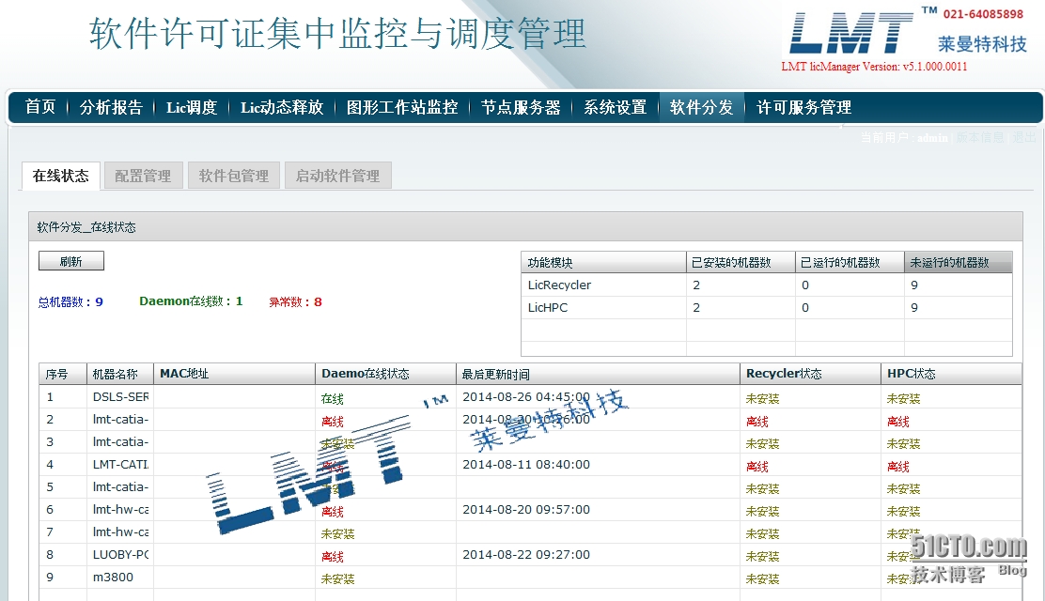Click 未安装 daemon status of m3800 row
1045x601 pixels.
(337, 579)
